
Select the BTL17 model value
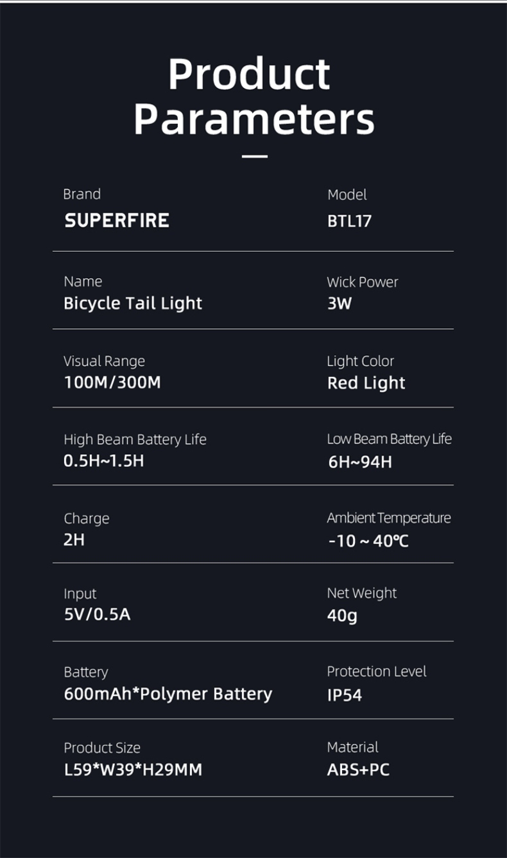click(349, 222)
